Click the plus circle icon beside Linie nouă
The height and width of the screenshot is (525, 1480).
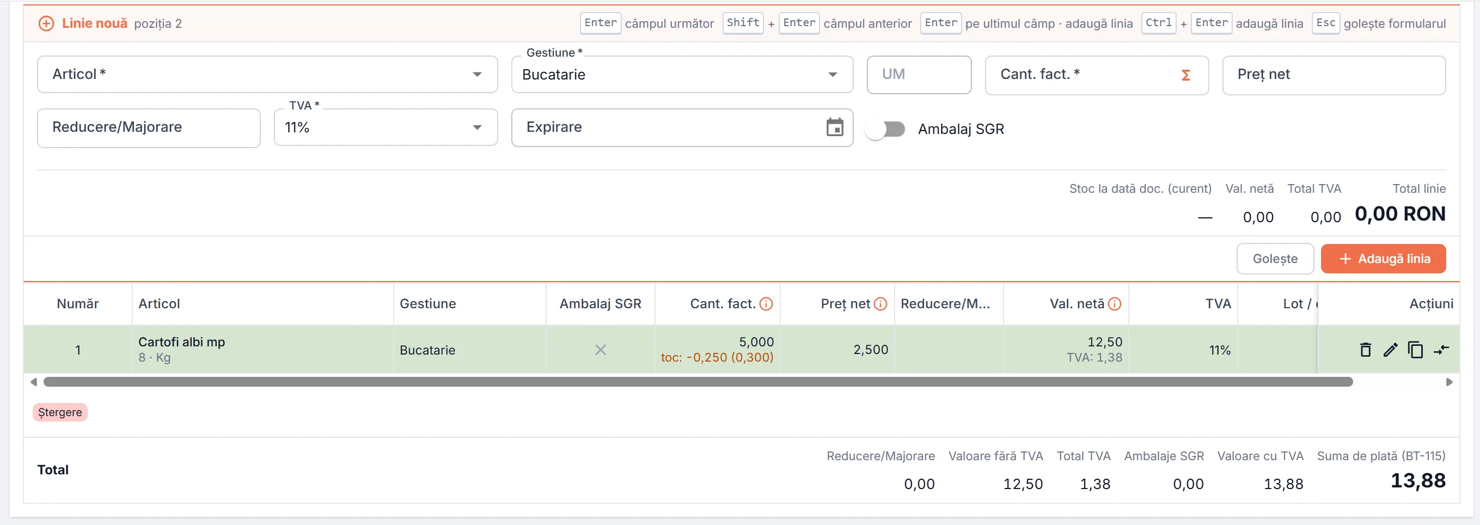tap(46, 23)
